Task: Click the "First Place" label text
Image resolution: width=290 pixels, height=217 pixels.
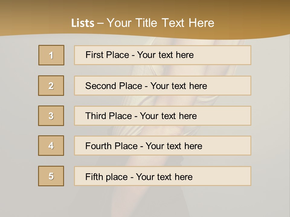Action: [108, 55]
